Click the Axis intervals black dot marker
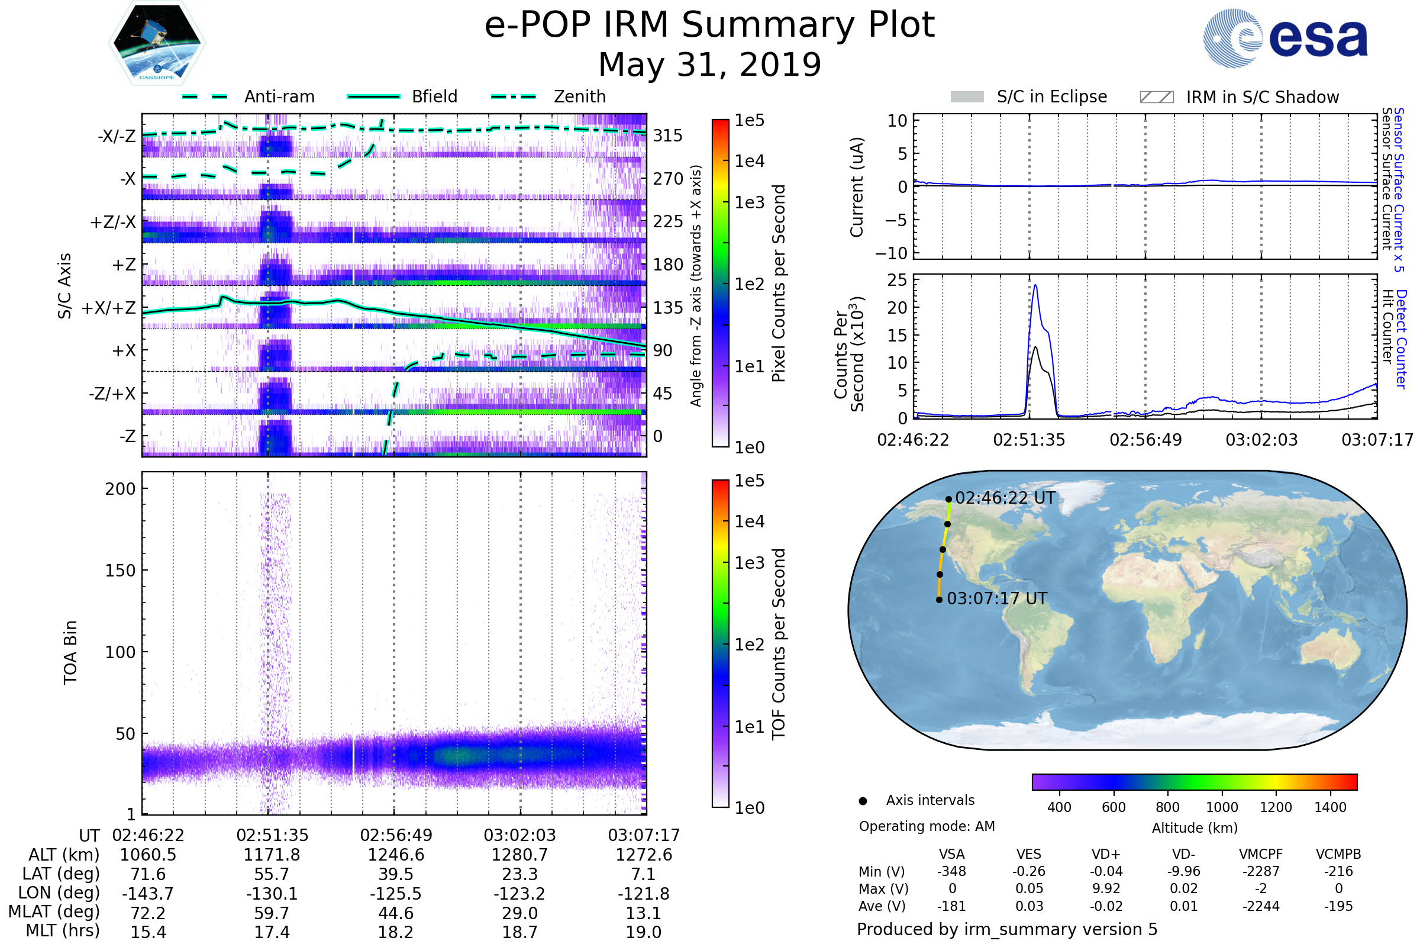The width and height of the screenshot is (1420, 947). pyautogui.click(x=863, y=801)
